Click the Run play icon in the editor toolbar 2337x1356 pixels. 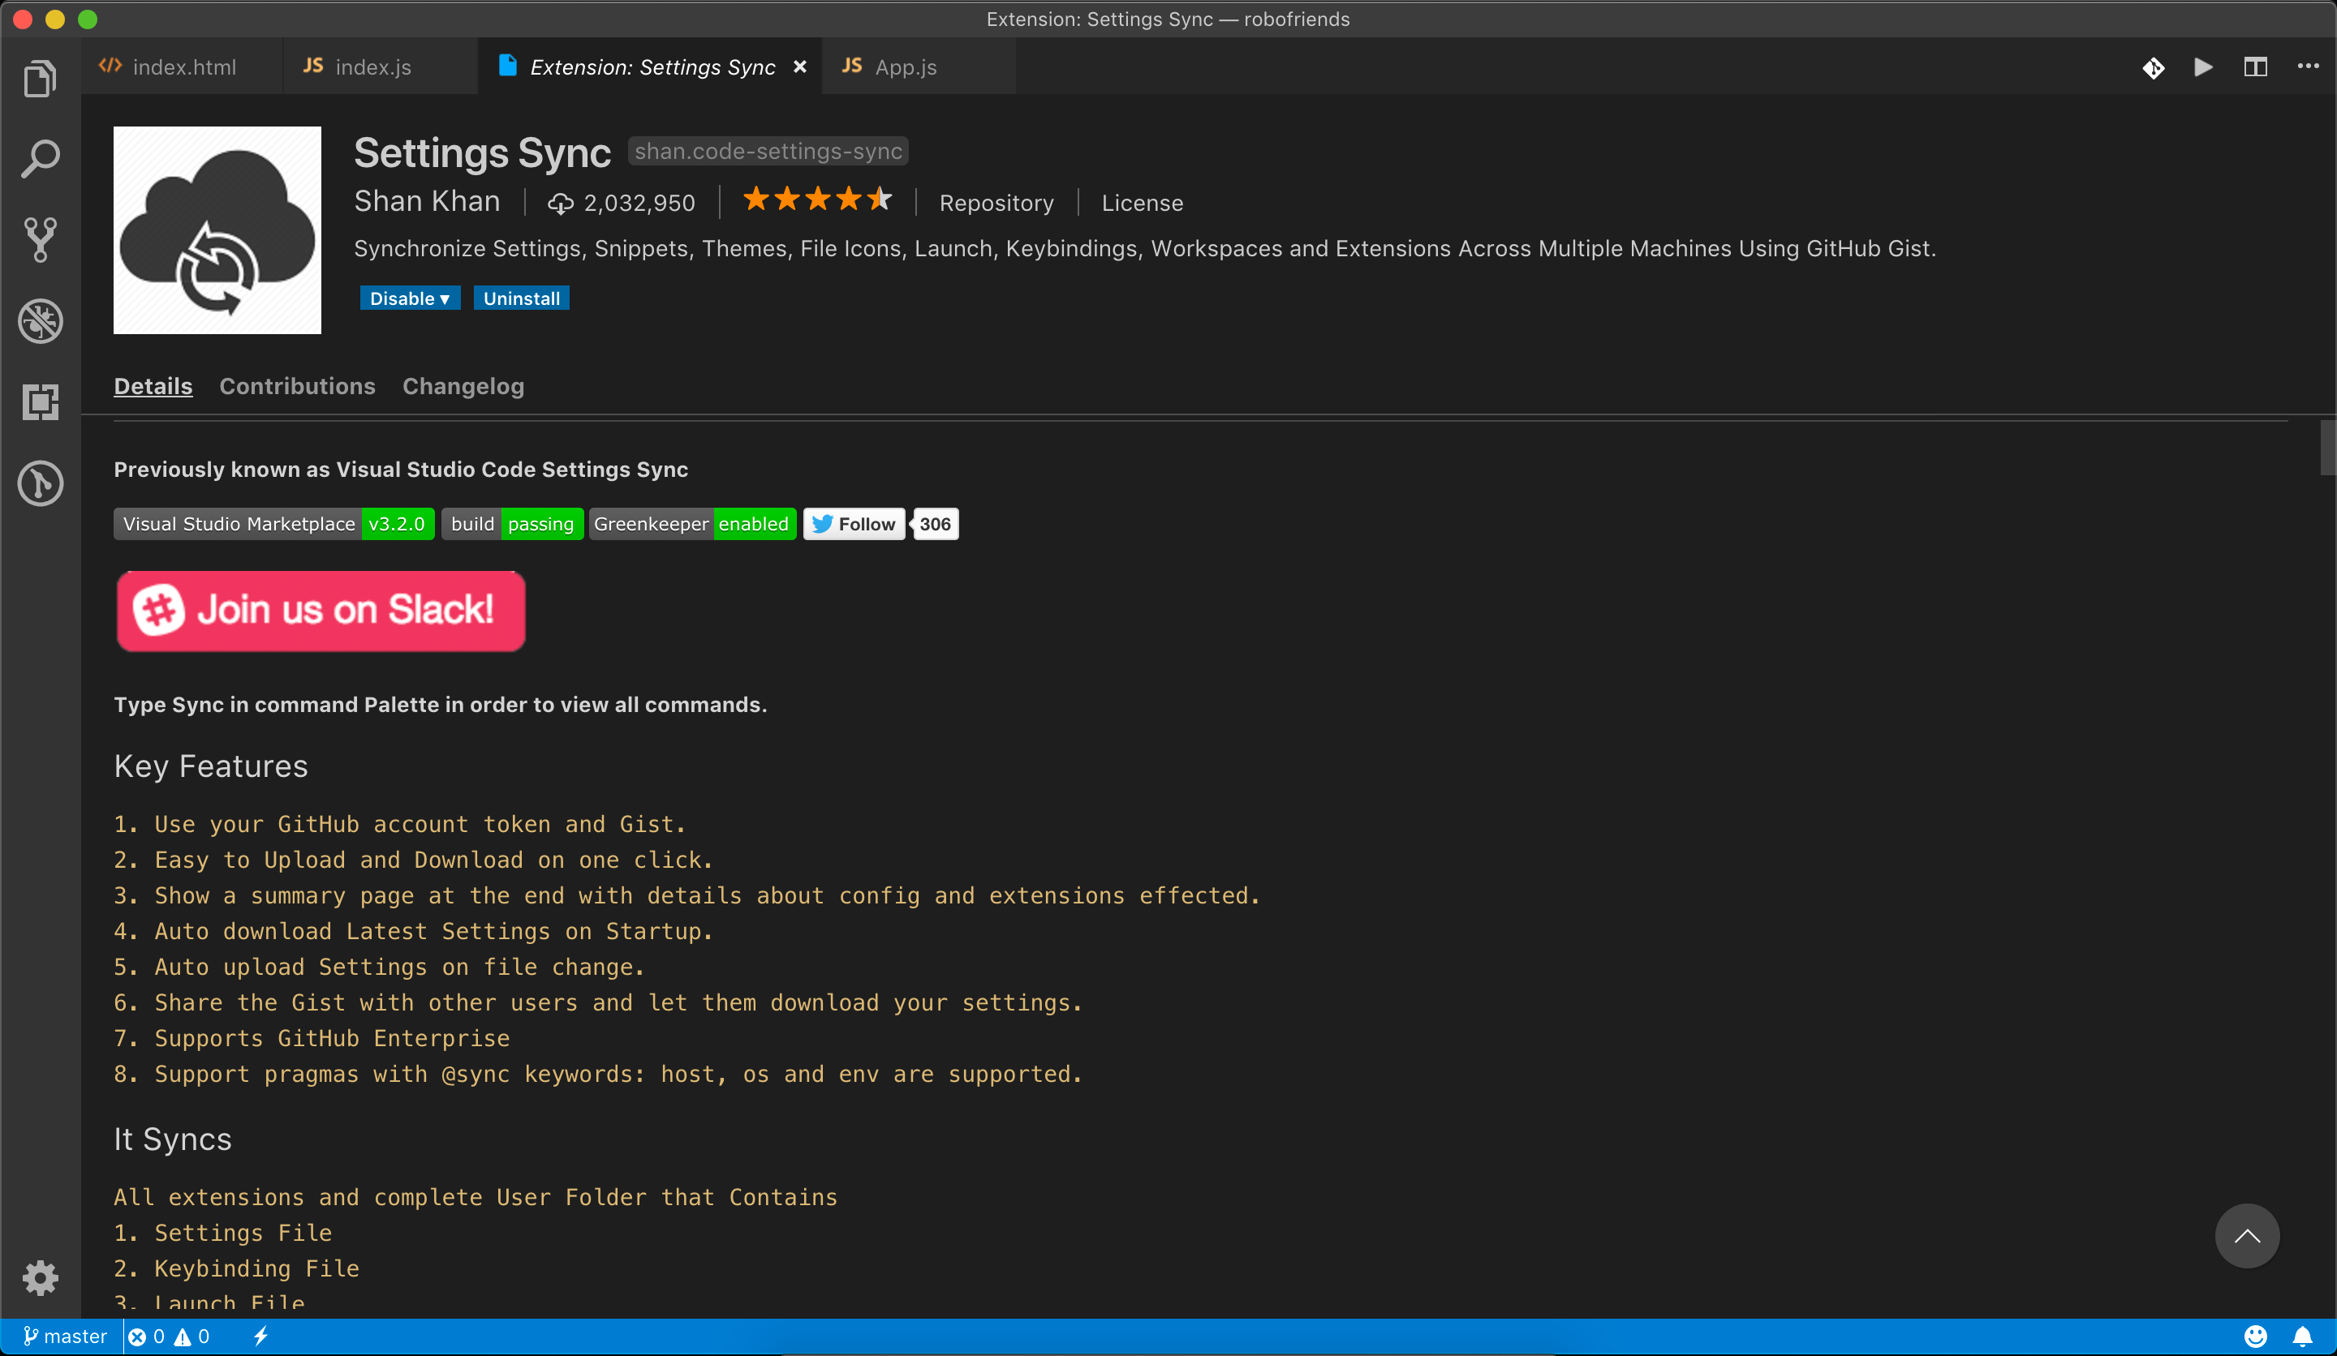[2203, 67]
